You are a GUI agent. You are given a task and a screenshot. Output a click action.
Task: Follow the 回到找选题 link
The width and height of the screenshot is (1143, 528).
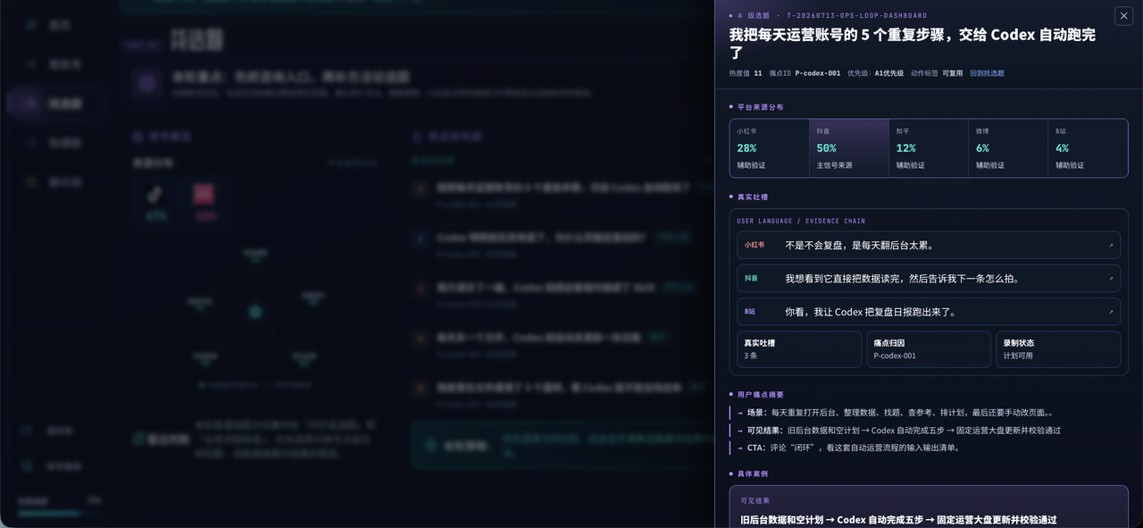coord(987,73)
